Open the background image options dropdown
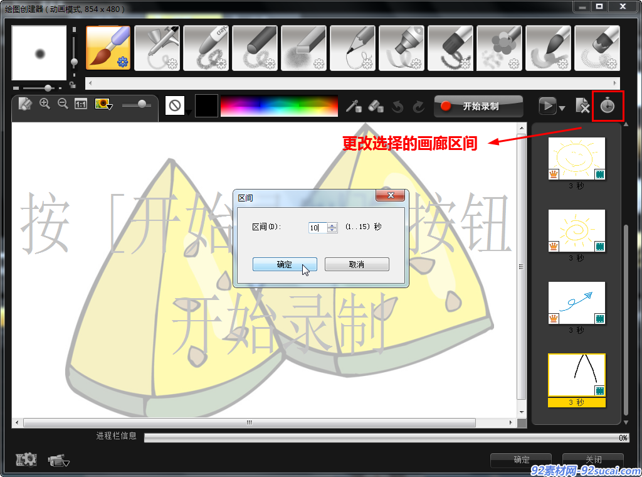642x477 pixels. tap(103, 104)
